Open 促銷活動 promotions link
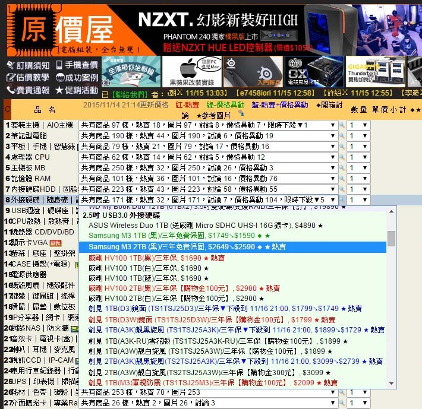This screenshot has width=422, height=409. coord(77,90)
